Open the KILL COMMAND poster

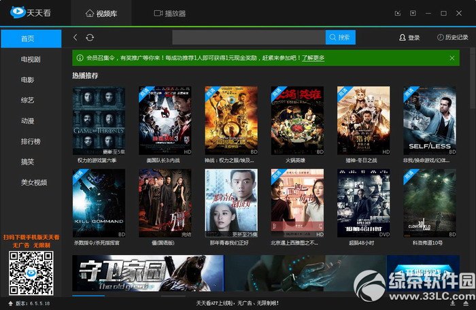point(99,203)
